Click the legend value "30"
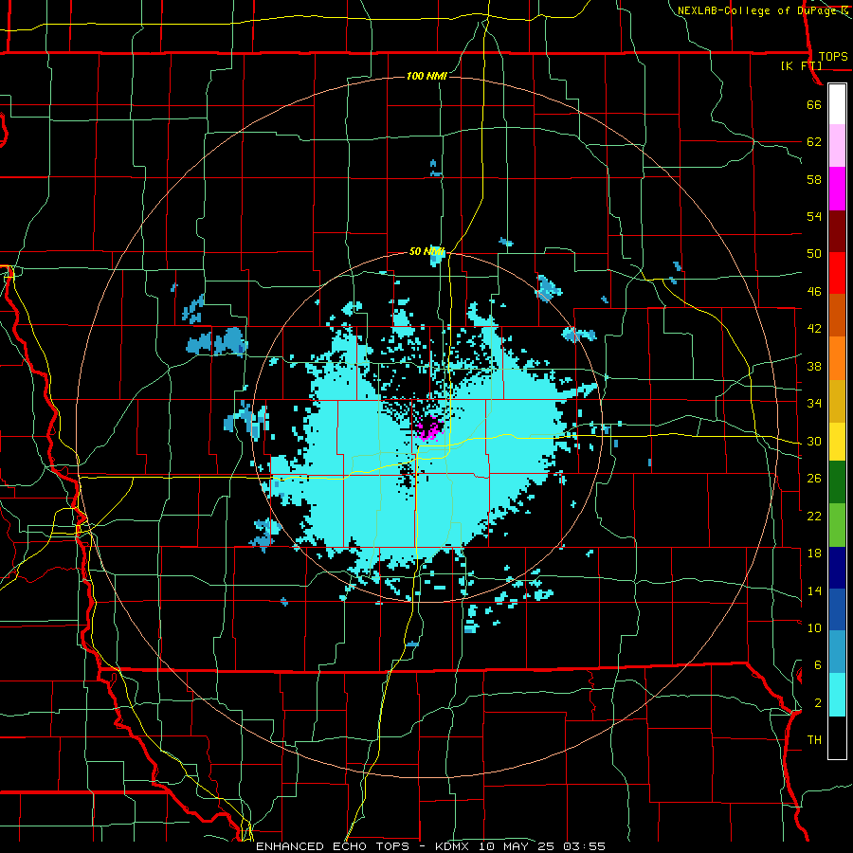This screenshot has width=853, height=853. pyautogui.click(x=814, y=441)
